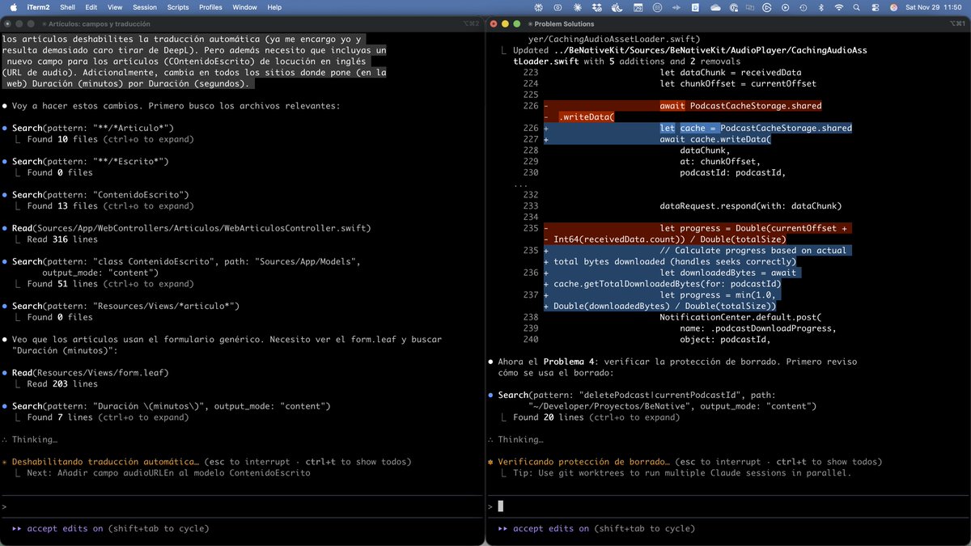The image size is (971, 546).
Task: Click the WebArticulosController.swift Read line
Action: [x=191, y=228]
